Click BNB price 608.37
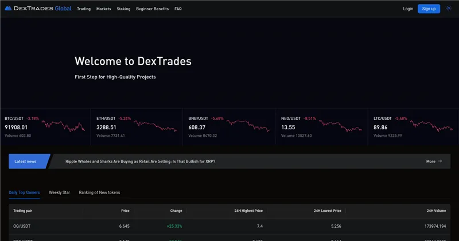Viewport: 459px width, 241px height. [x=197, y=127]
